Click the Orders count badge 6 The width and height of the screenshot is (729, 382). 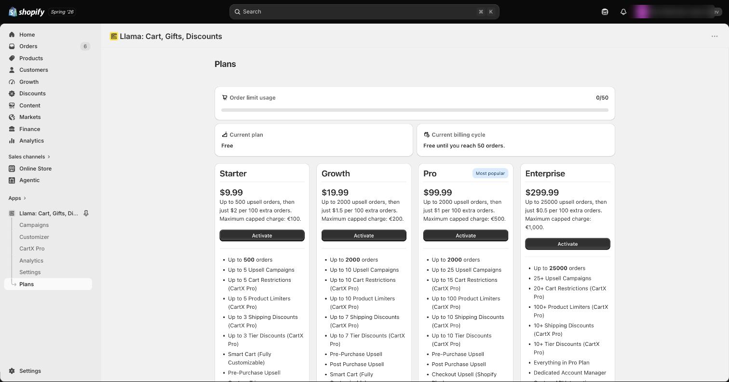[85, 46]
